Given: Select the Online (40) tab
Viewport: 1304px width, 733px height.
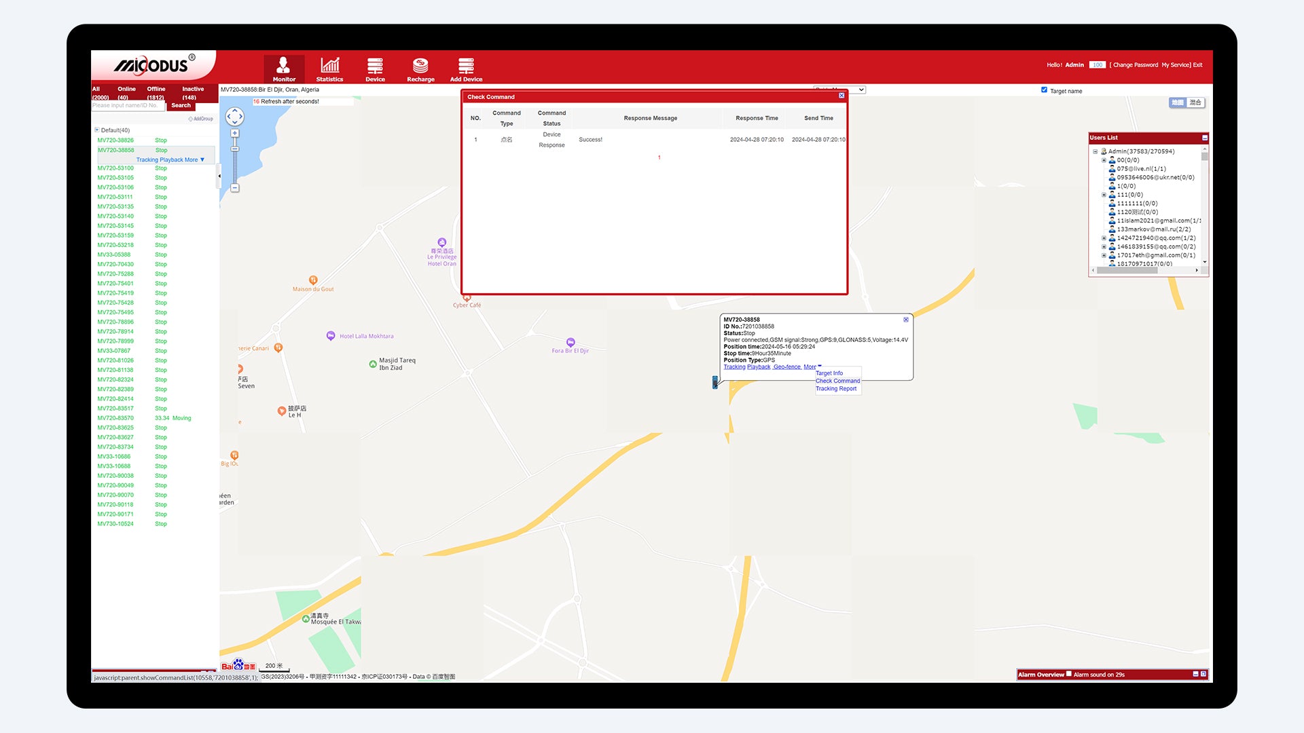Looking at the screenshot, I should click(126, 93).
